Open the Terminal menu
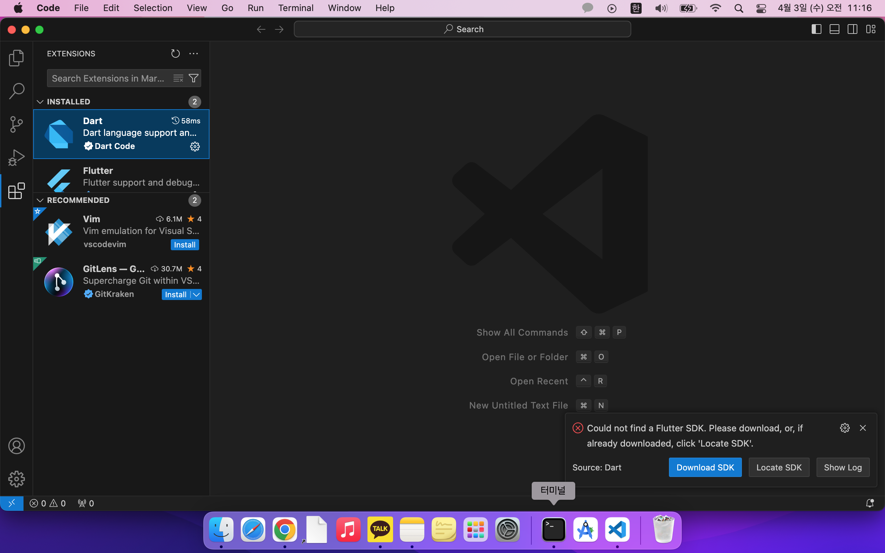The height and width of the screenshot is (553, 885). click(296, 8)
